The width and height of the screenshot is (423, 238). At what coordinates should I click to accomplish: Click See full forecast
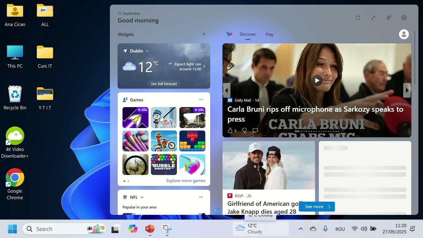pyautogui.click(x=164, y=84)
